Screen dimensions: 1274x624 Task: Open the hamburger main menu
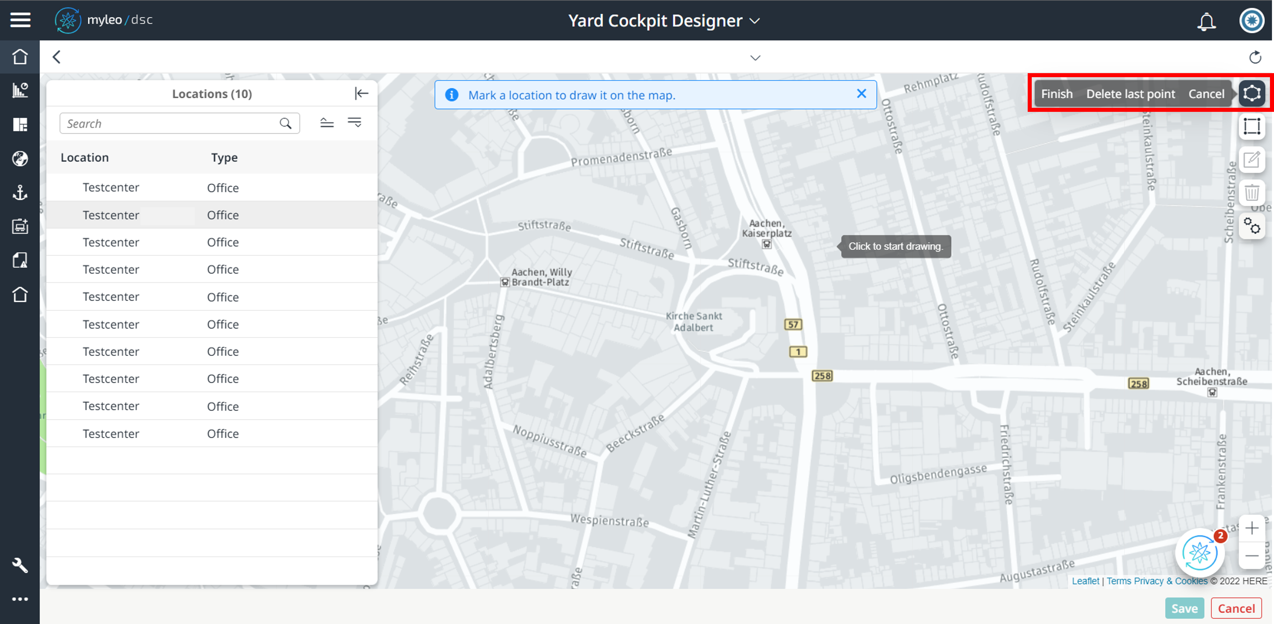click(20, 20)
